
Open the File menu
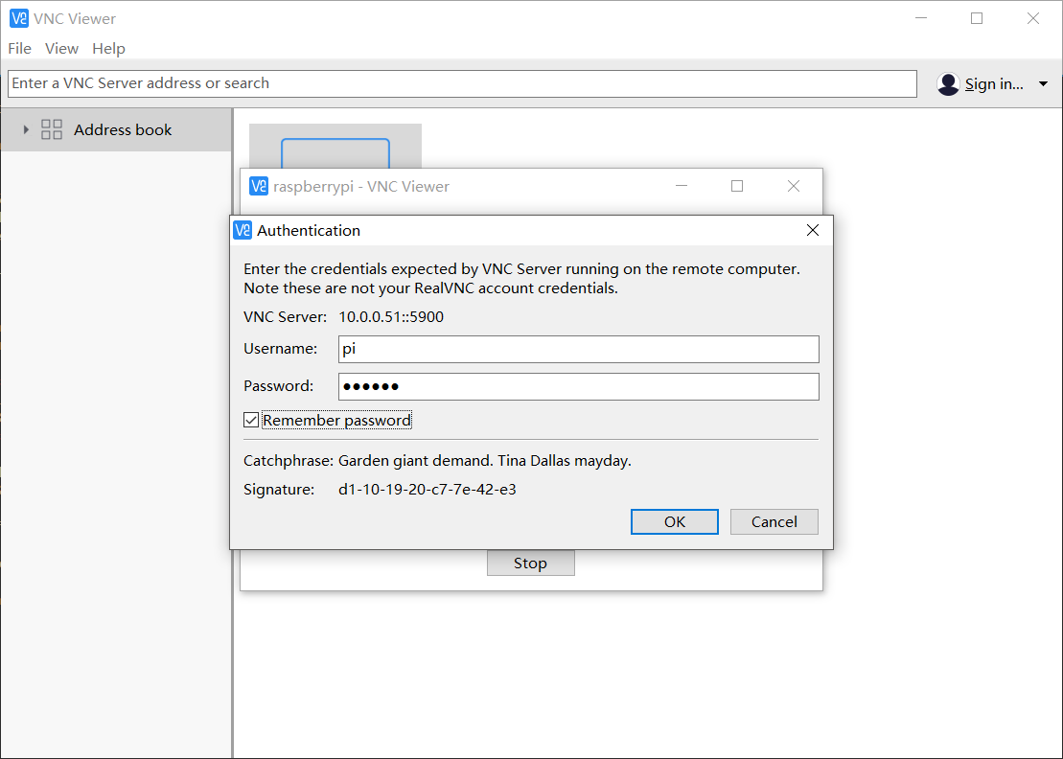coord(20,49)
